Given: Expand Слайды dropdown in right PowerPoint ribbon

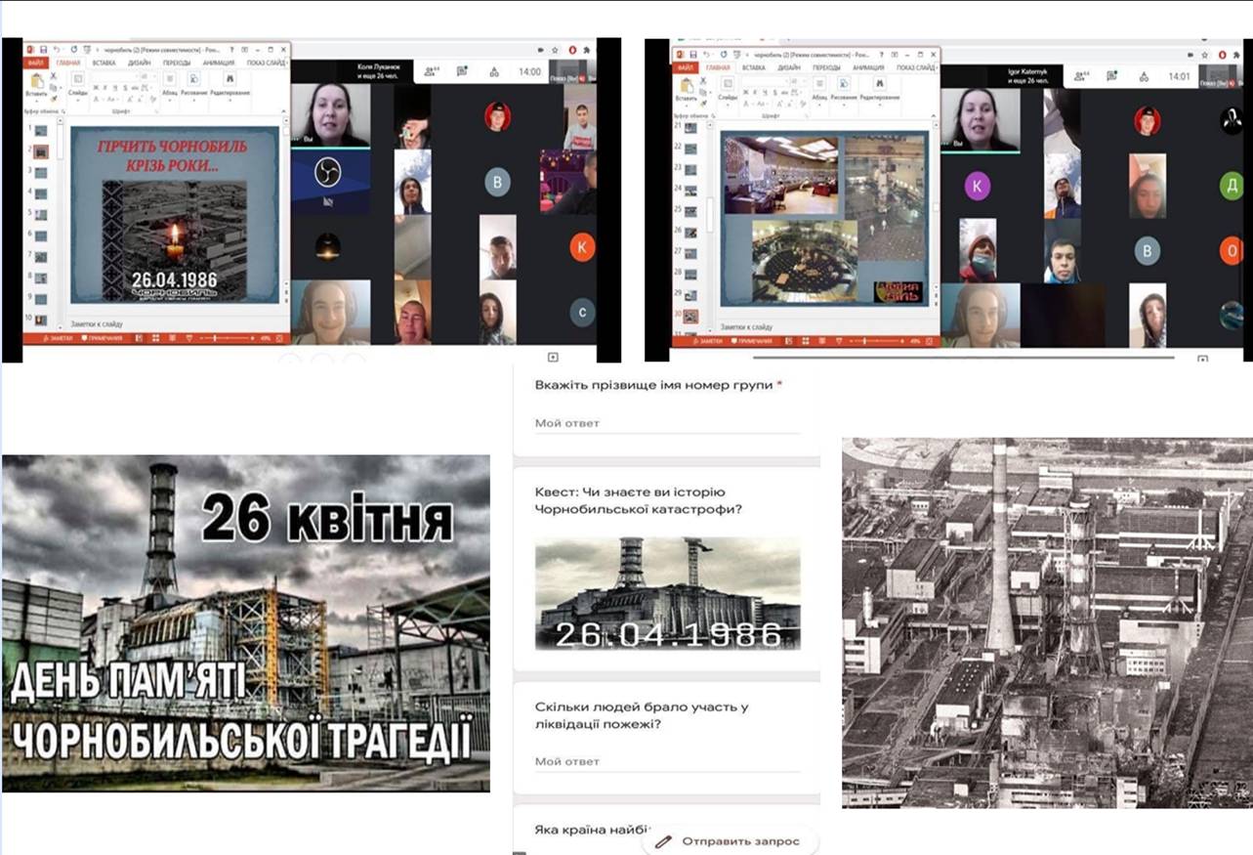Looking at the screenshot, I should coord(728,90).
